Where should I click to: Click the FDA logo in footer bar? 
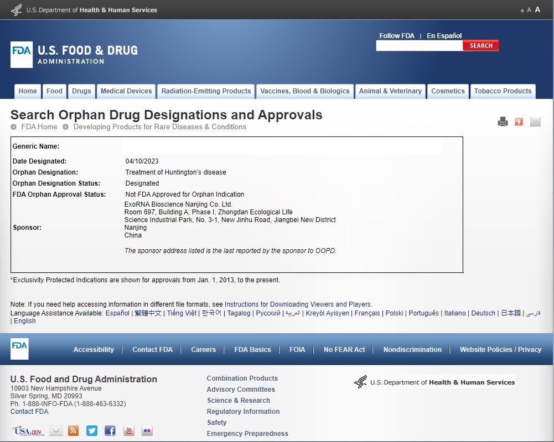(x=19, y=349)
